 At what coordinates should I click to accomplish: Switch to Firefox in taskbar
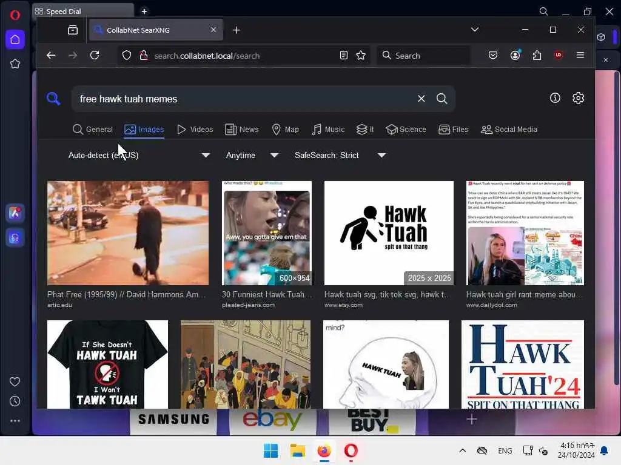[x=324, y=450]
